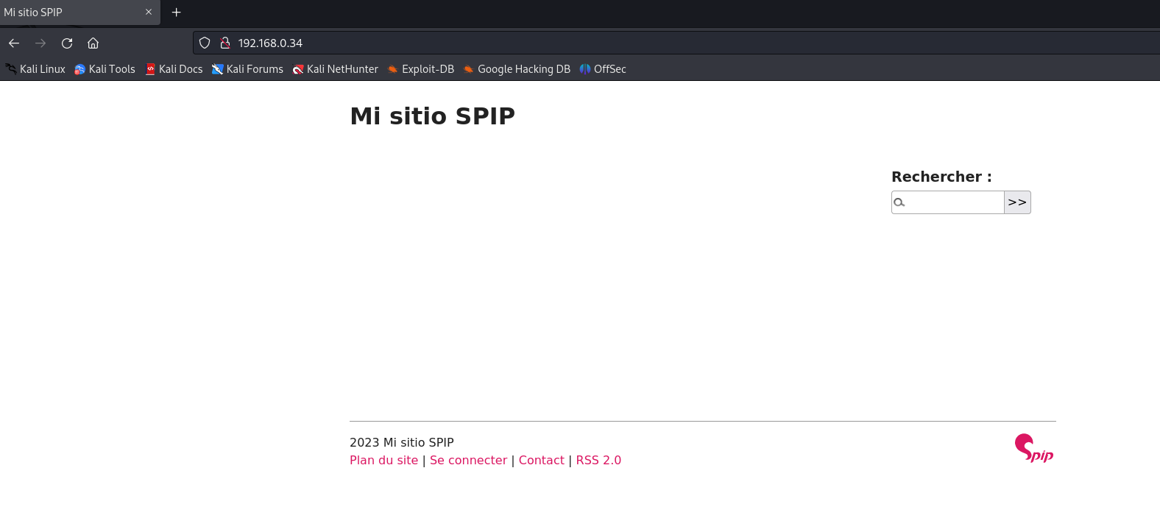Open the Plan du site link
Viewport: 1160px width, 532px height.
[x=383, y=460]
